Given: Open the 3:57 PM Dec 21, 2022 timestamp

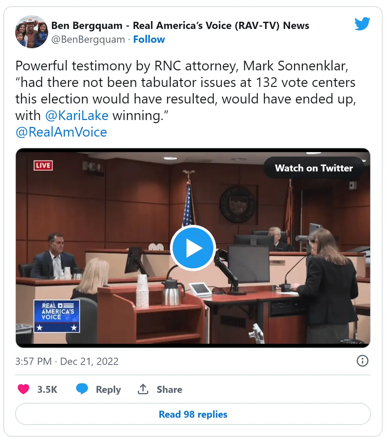Looking at the screenshot, I should pyautogui.click(x=67, y=361).
